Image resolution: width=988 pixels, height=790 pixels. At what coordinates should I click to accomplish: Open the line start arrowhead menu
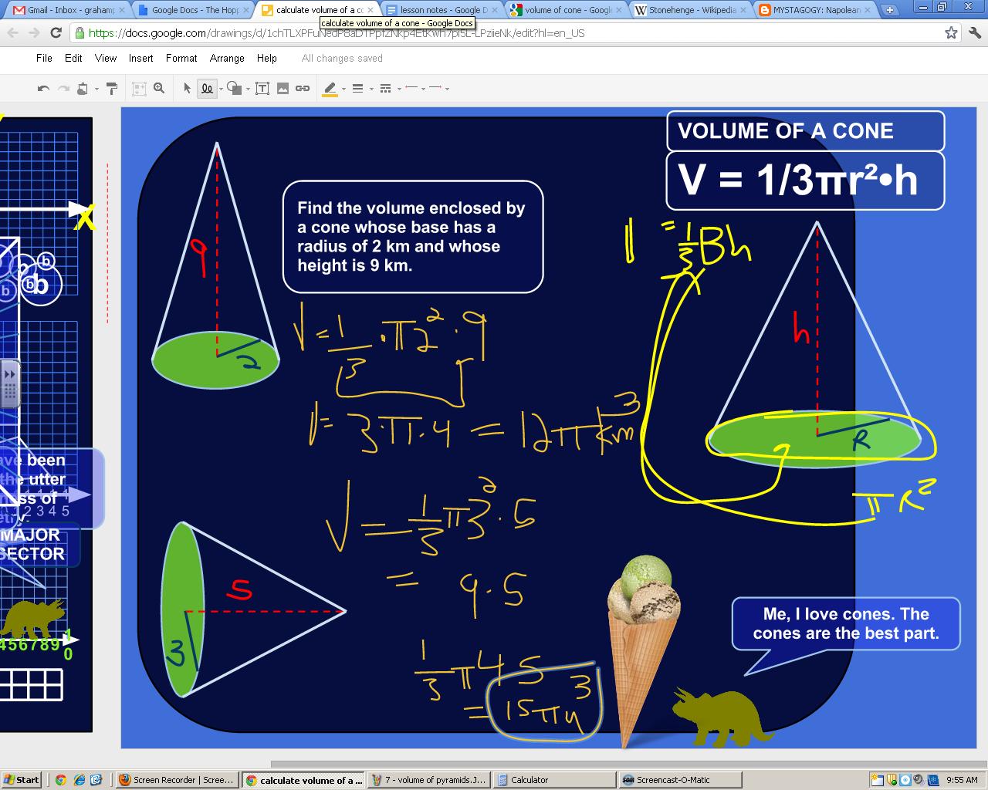(x=411, y=89)
